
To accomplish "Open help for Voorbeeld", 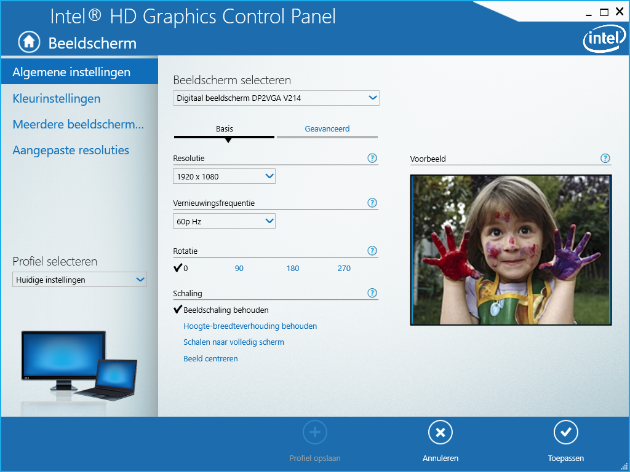I will [605, 158].
